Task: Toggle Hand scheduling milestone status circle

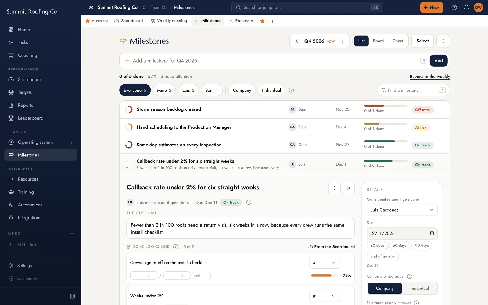Action: (129, 127)
